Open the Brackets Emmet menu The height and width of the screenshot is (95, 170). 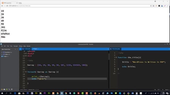pyautogui.click(x=28, y=46)
